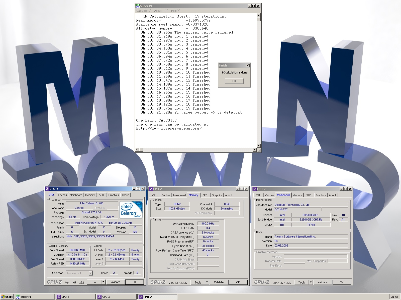Click Tools button in right CPU-Z window
Image resolution: width=401 pixels, height=300 pixels.
[x=302, y=282]
